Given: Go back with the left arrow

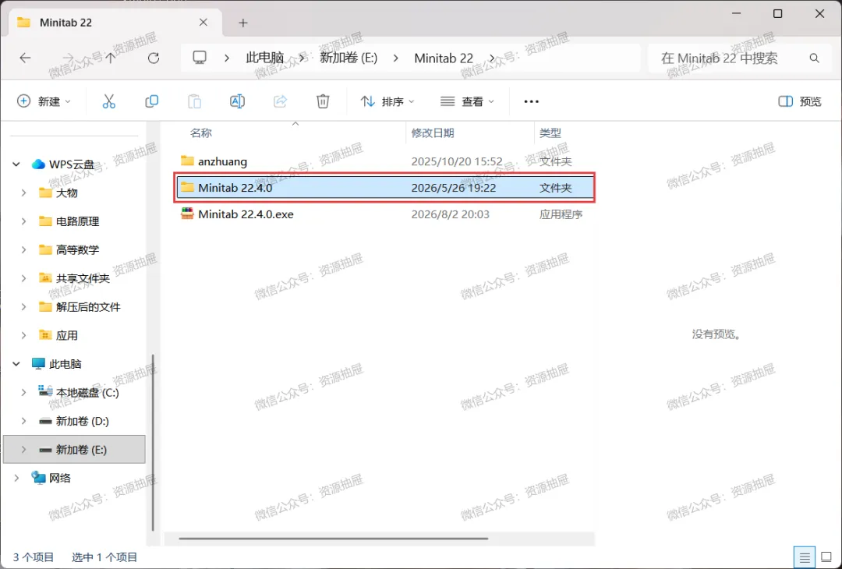Looking at the screenshot, I should point(25,58).
